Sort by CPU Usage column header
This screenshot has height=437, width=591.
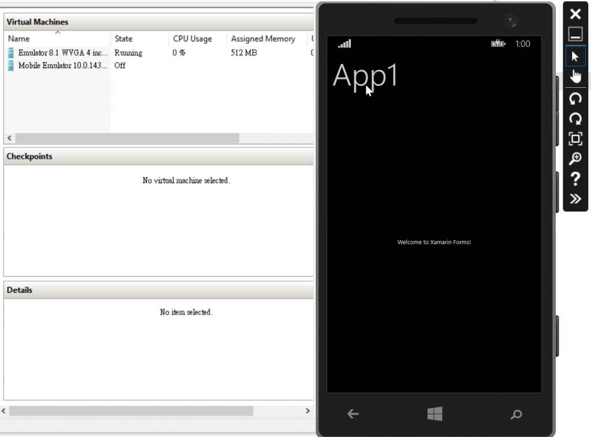pyautogui.click(x=197, y=39)
